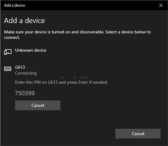Image resolution: width=168 pixels, height=146 pixels.
Task: Click the word 'connect.' in the description
Action: click(x=12, y=38)
